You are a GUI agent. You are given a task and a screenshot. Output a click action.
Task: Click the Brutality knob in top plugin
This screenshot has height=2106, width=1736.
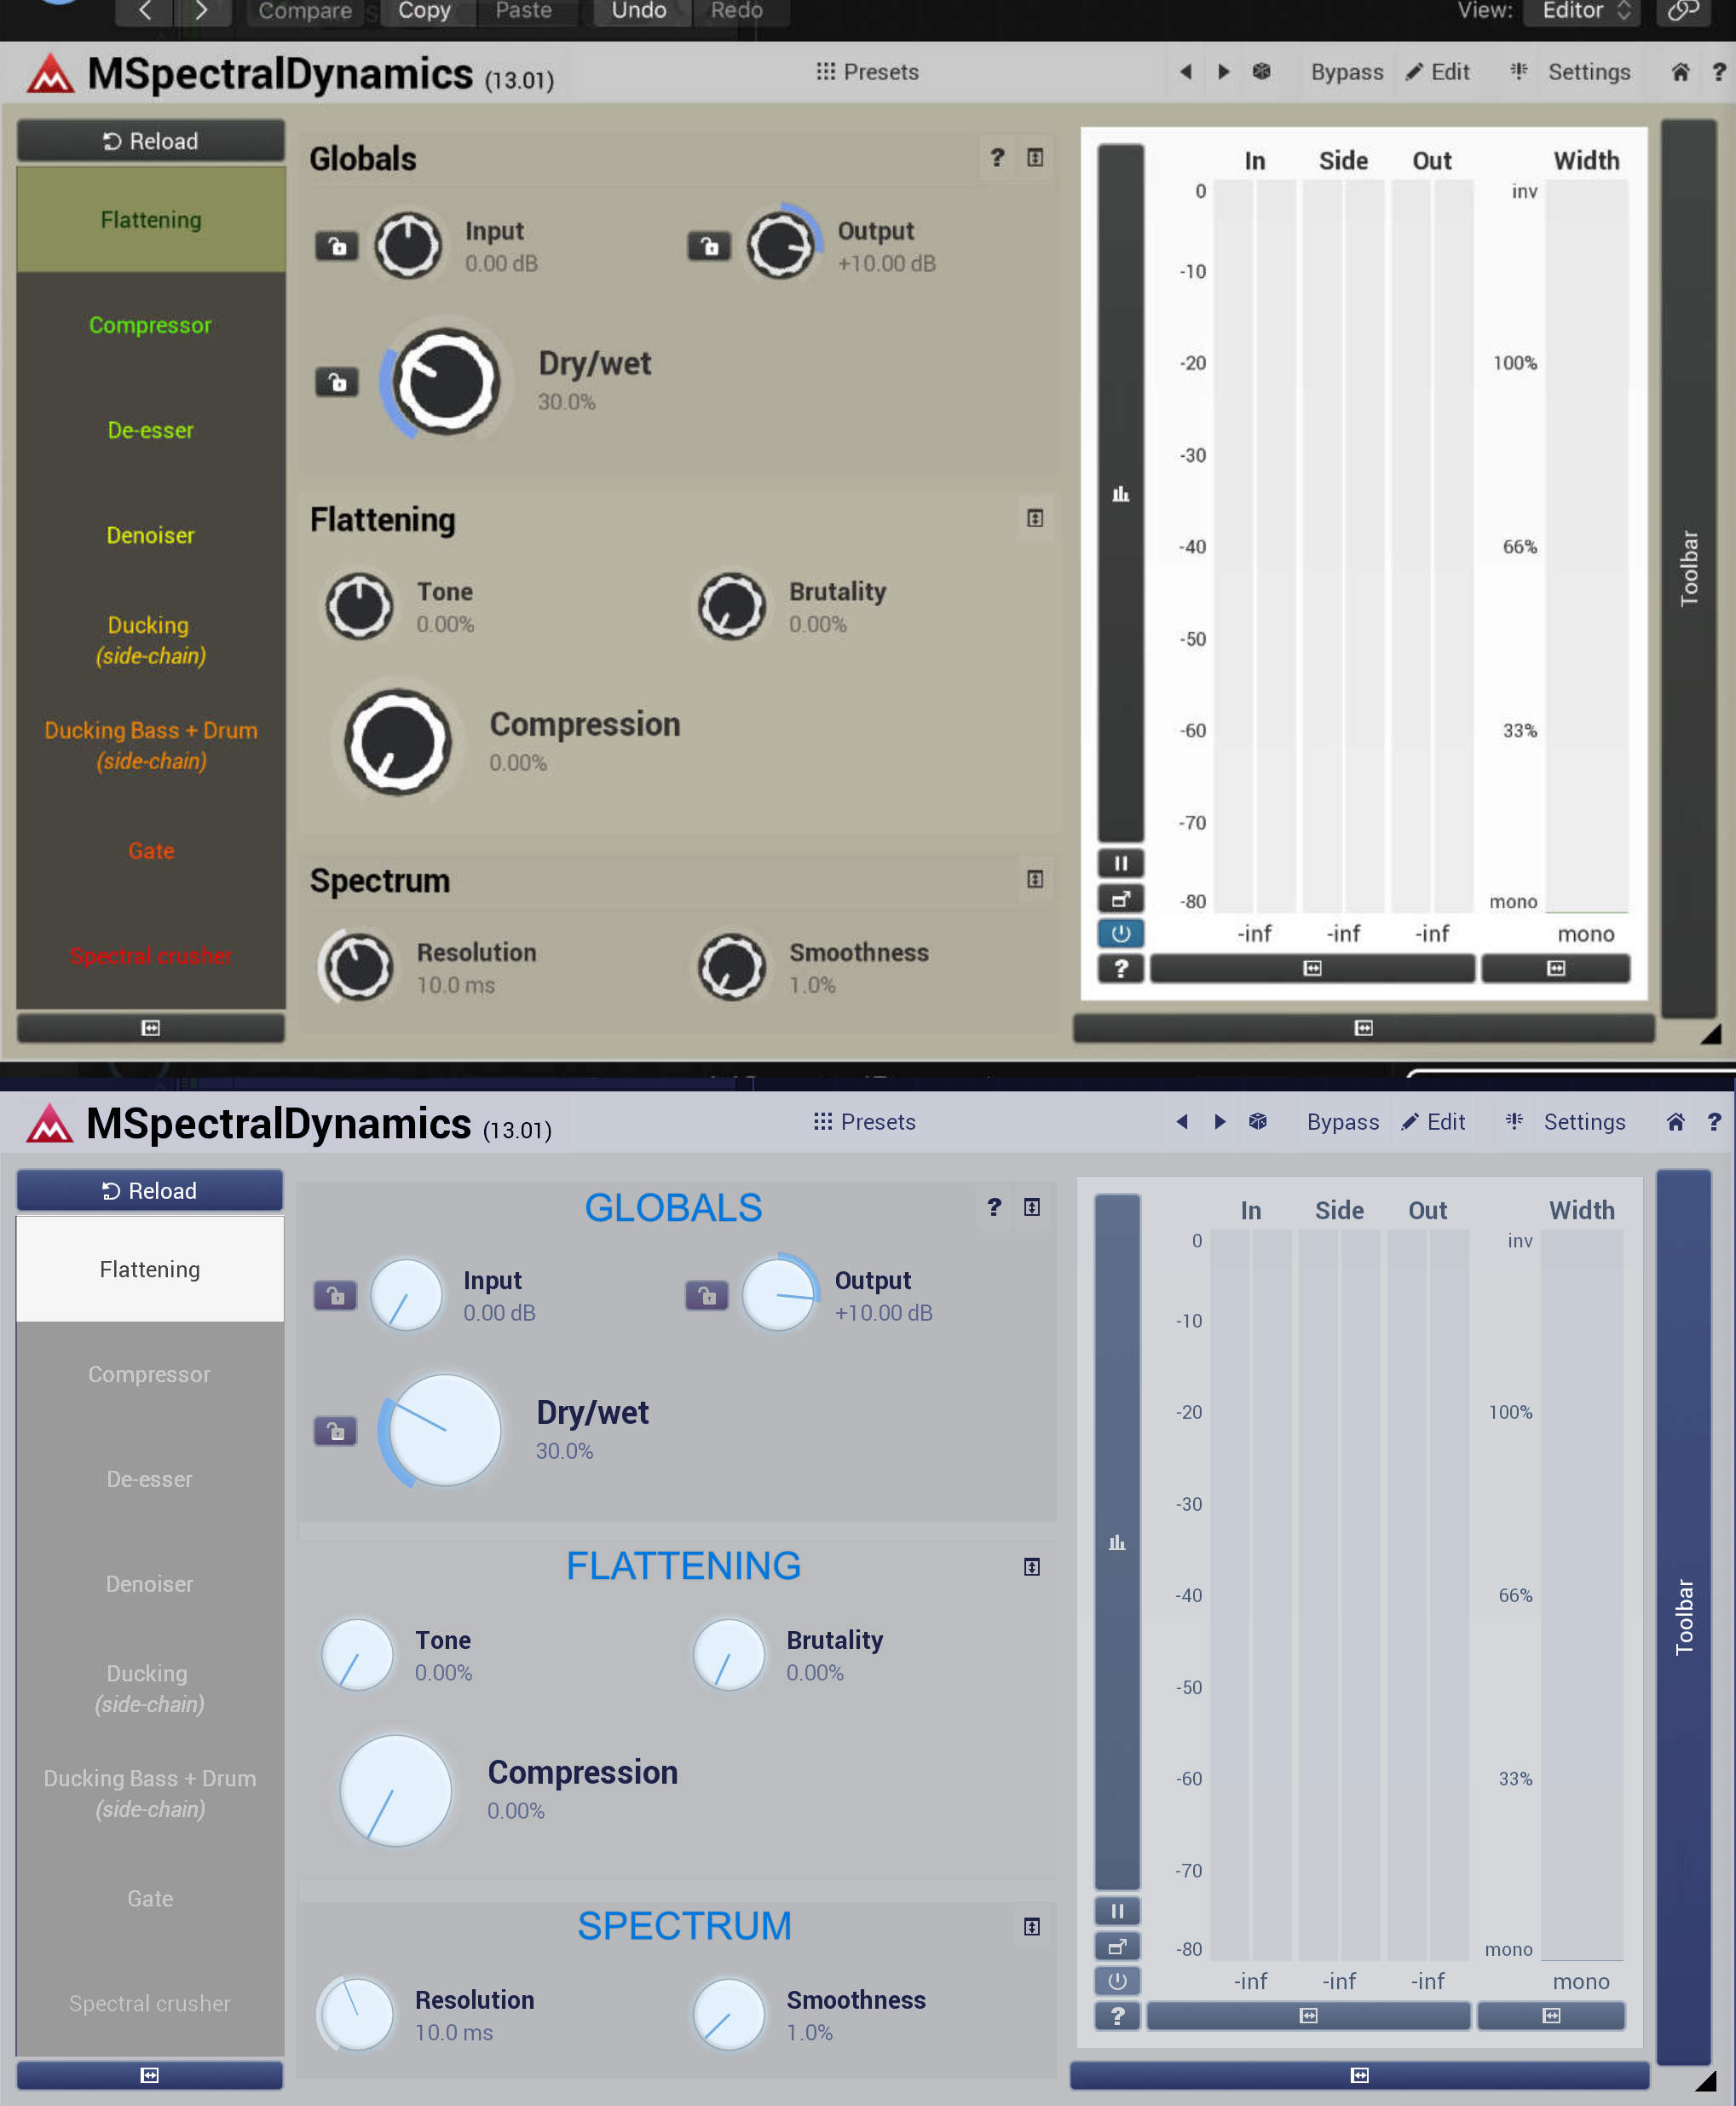click(x=732, y=606)
